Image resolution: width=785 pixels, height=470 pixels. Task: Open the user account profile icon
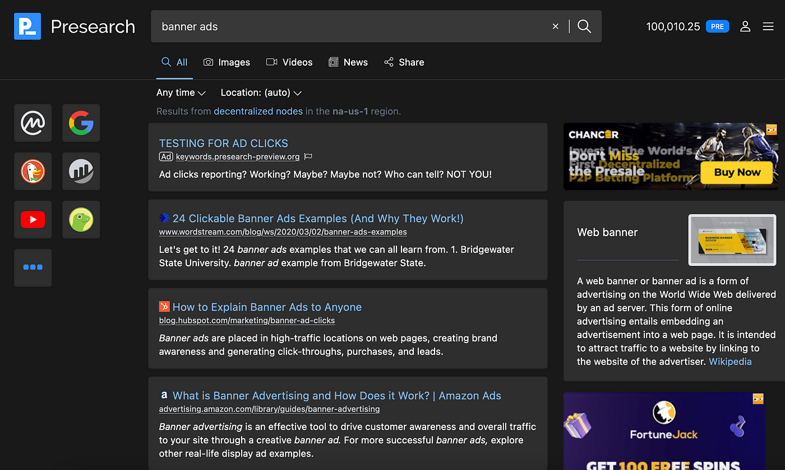[x=745, y=26]
